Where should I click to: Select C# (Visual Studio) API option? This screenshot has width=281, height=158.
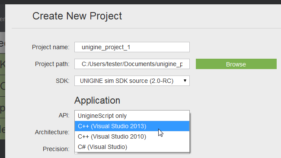[132, 147]
